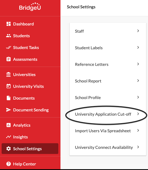Click the School Report chevron arrow
The height and width of the screenshot is (170, 148).
pos(138,81)
